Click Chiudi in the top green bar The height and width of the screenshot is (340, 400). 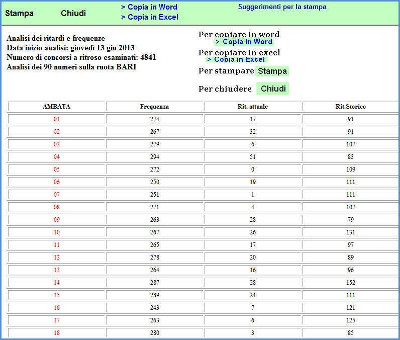click(x=73, y=13)
